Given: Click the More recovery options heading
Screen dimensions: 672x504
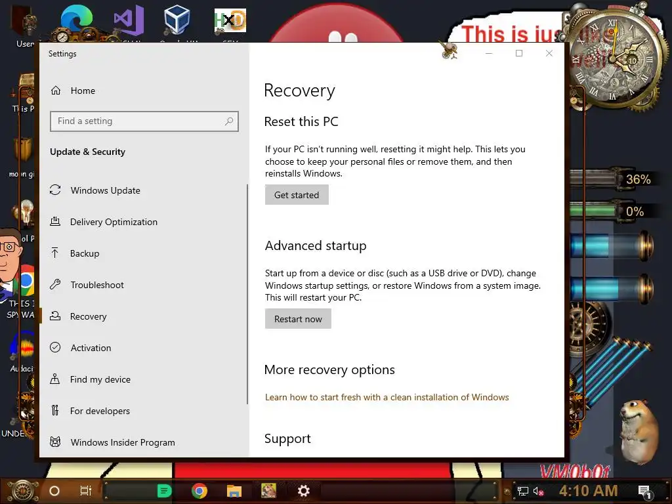Looking at the screenshot, I should 329,369.
